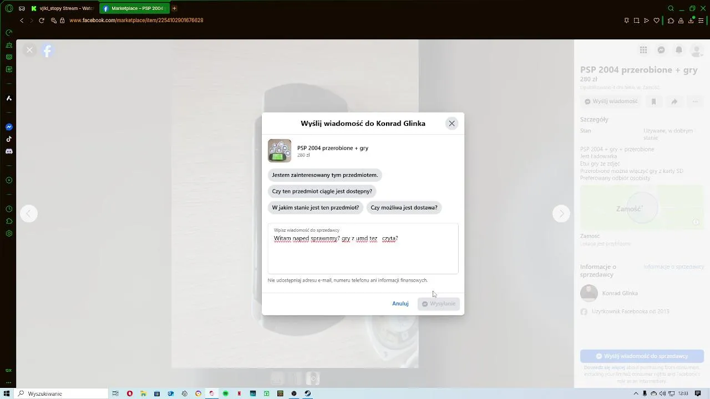The image size is (710, 399).
Task: Open the Zamość map preview
Action: tap(642, 207)
